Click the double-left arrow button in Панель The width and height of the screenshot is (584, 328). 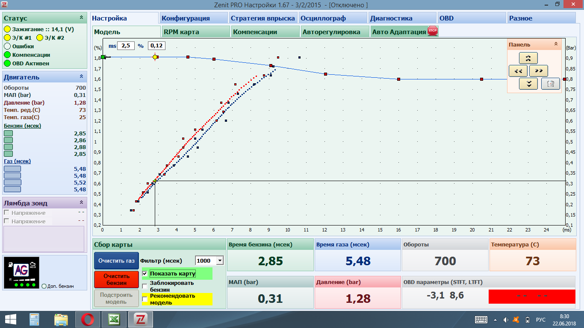pos(518,71)
